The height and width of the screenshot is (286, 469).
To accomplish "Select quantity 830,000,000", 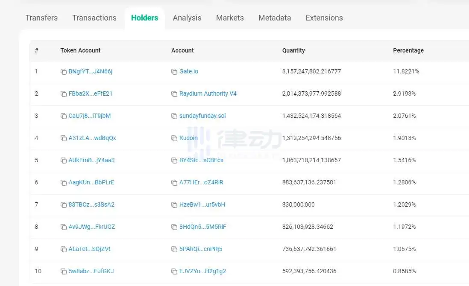I will coord(298,204).
